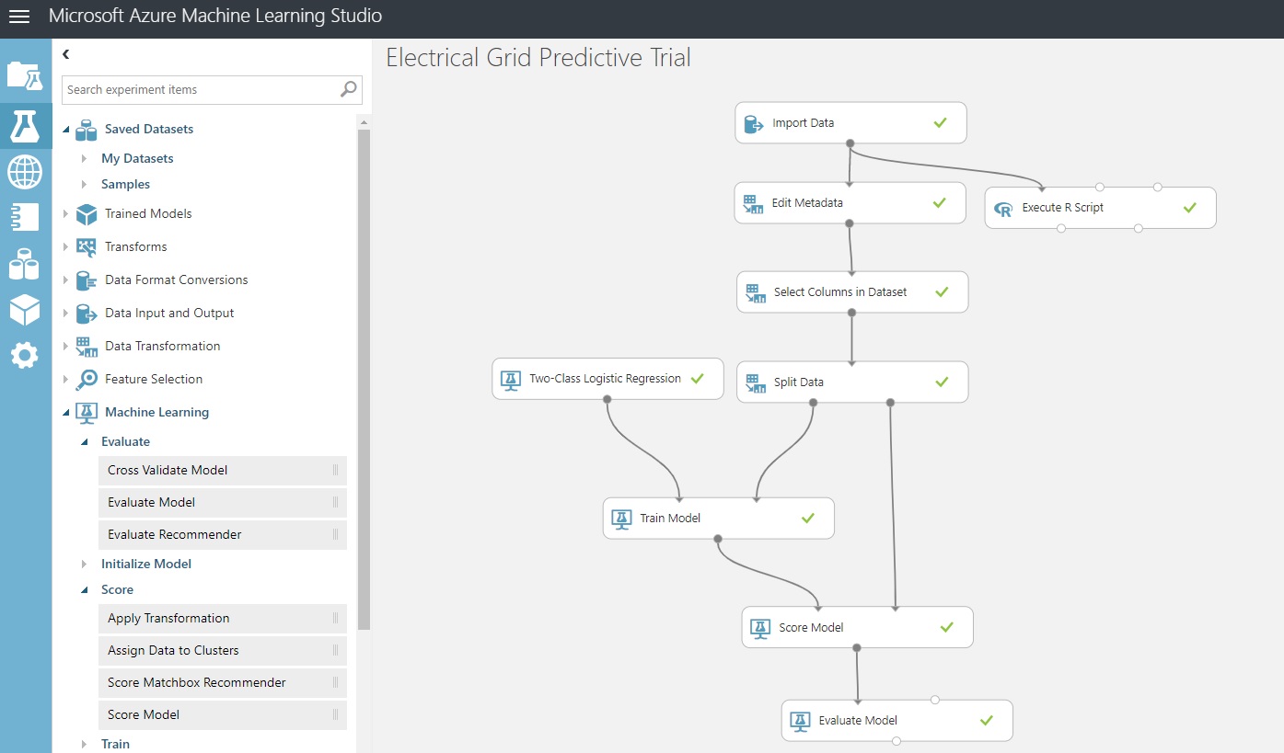Select the Experiments flask sidebar icon
This screenshot has width=1284, height=753.
(25, 126)
